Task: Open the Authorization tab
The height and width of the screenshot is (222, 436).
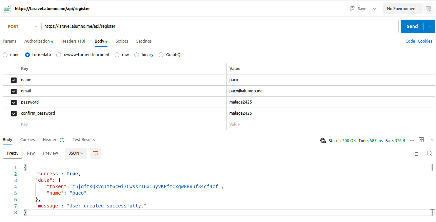Action: pyautogui.click(x=39, y=41)
